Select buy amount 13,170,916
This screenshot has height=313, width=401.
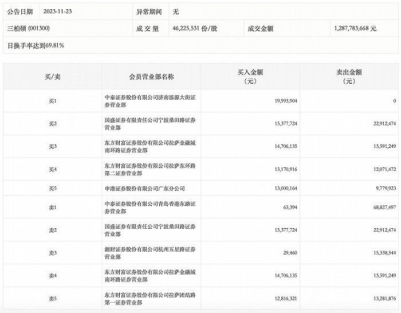pos(286,169)
